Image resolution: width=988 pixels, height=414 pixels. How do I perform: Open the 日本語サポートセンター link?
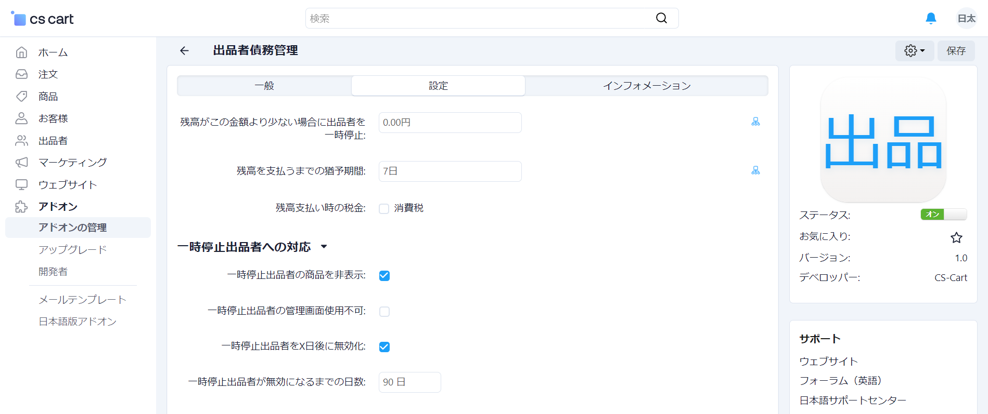pyautogui.click(x=852, y=400)
